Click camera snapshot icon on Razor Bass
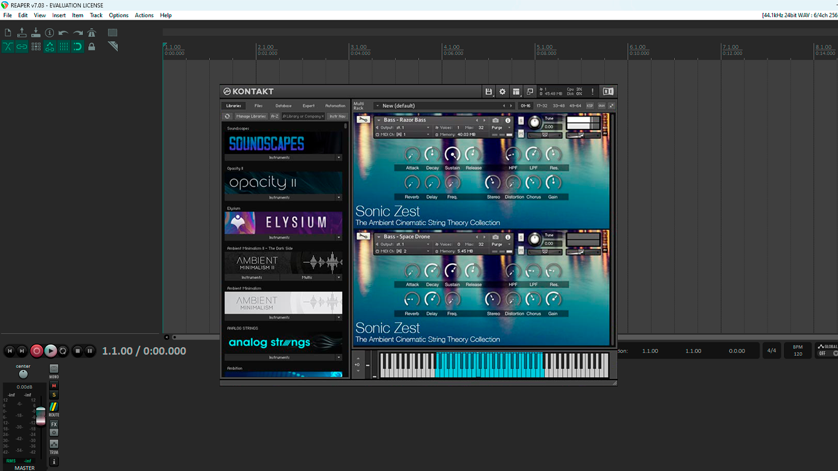Screen dimensions: 838x471 [496, 120]
